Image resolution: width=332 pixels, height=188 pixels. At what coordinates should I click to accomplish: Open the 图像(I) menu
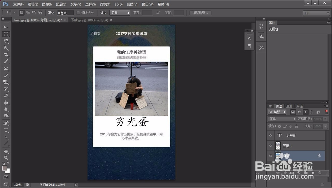(47, 4)
